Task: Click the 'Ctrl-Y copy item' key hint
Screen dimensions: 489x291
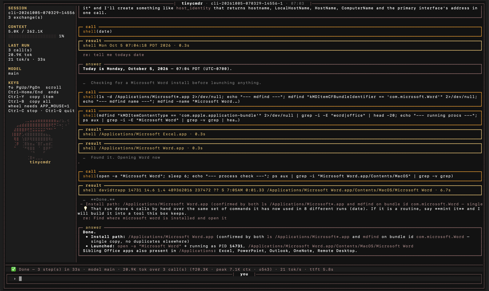Action: coord(31,97)
